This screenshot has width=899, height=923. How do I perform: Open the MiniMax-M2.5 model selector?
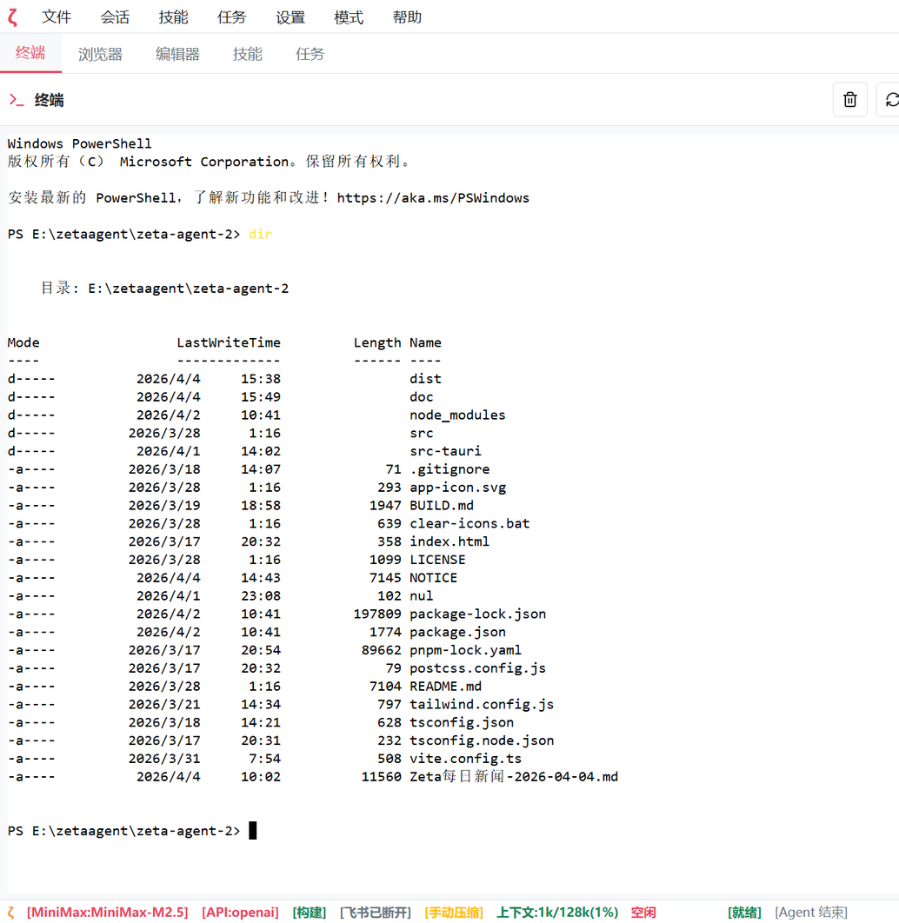click(107, 912)
